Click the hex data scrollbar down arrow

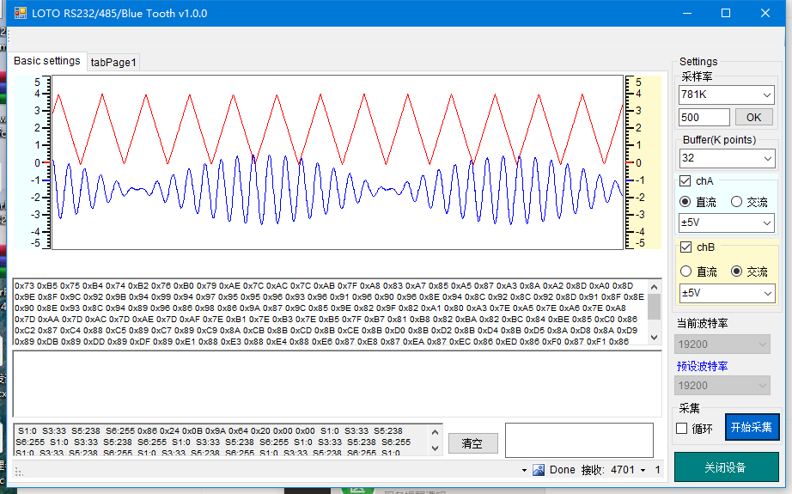654,338
